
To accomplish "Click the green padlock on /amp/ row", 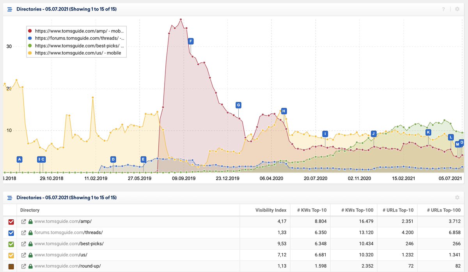I will [30, 221].
